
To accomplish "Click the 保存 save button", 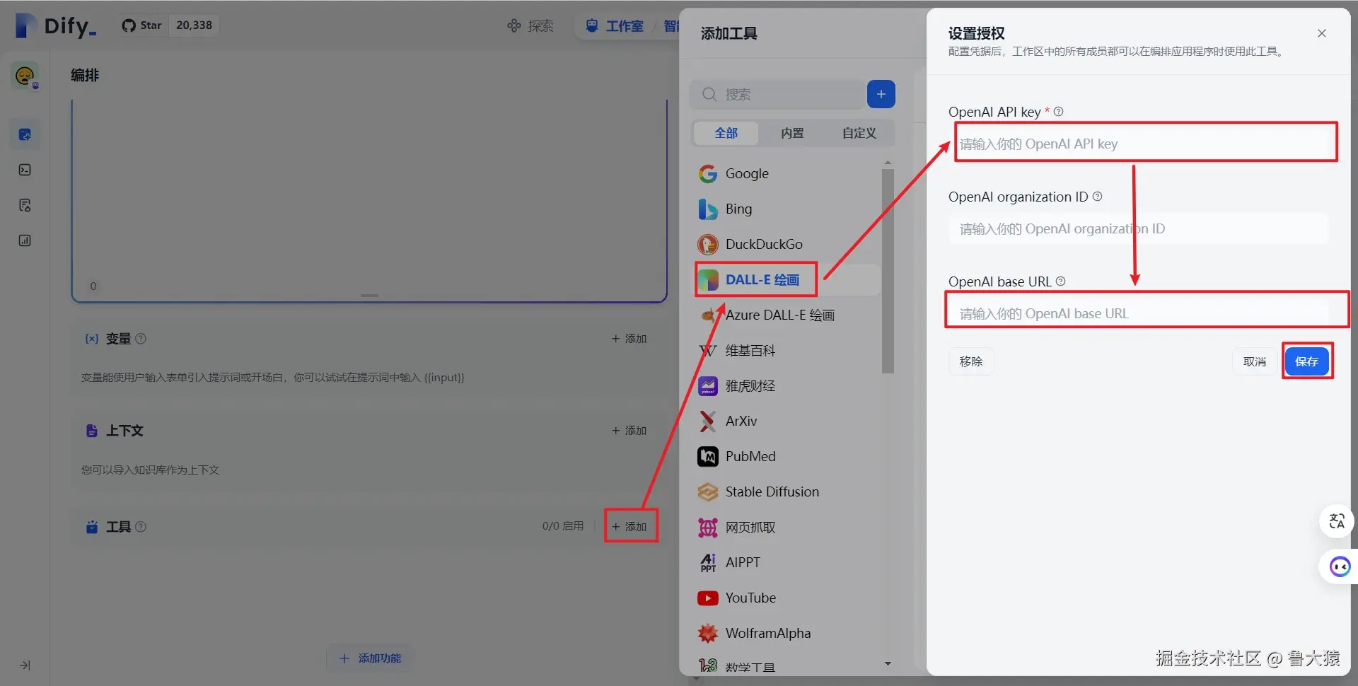I will pyautogui.click(x=1306, y=361).
